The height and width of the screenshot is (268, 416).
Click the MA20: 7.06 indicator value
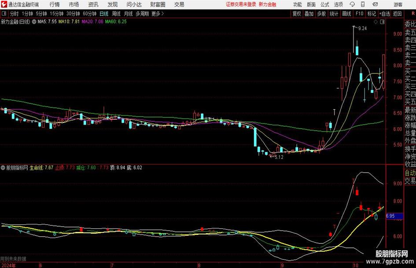click(92, 22)
